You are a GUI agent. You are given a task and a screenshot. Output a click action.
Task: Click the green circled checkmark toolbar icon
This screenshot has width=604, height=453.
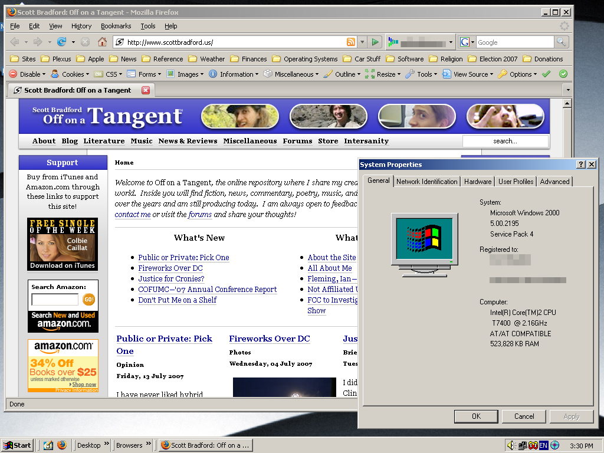pos(563,74)
